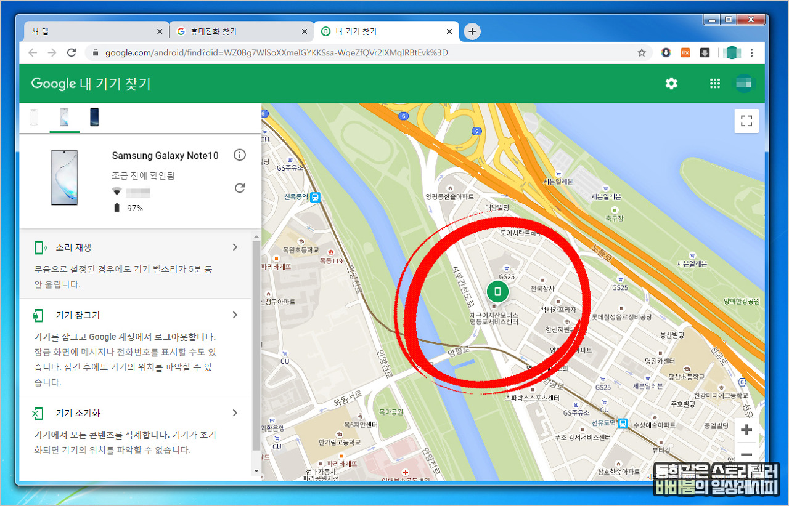
Task: Click the 전국상사 map label
Action: point(542,287)
